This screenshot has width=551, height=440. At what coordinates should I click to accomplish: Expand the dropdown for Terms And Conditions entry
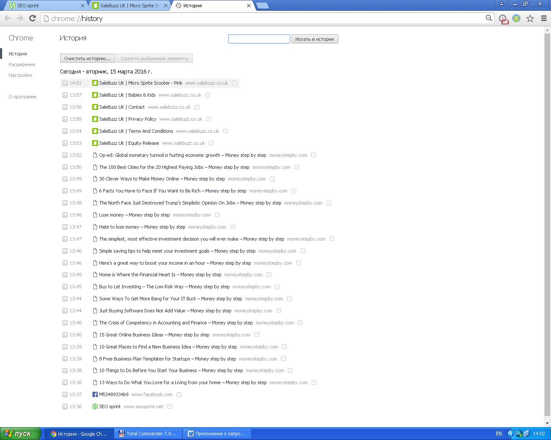click(x=225, y=131)
